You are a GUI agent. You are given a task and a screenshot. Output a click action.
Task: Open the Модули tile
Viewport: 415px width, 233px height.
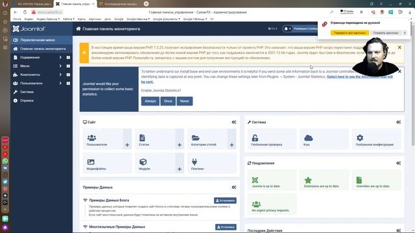coord(155,163)
